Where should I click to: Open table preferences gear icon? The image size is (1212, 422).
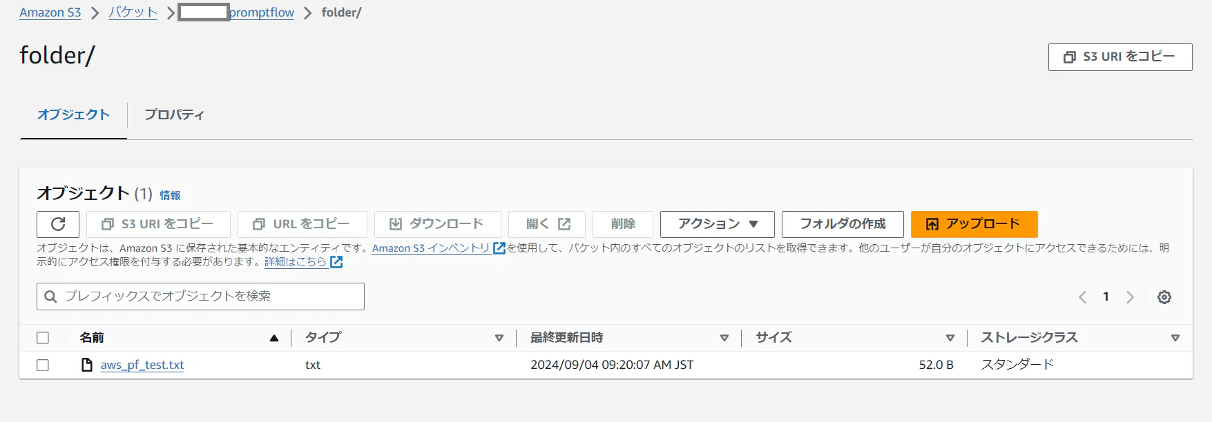[1164, 297]
